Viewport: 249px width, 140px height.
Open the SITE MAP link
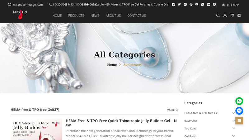click(230, 5)
